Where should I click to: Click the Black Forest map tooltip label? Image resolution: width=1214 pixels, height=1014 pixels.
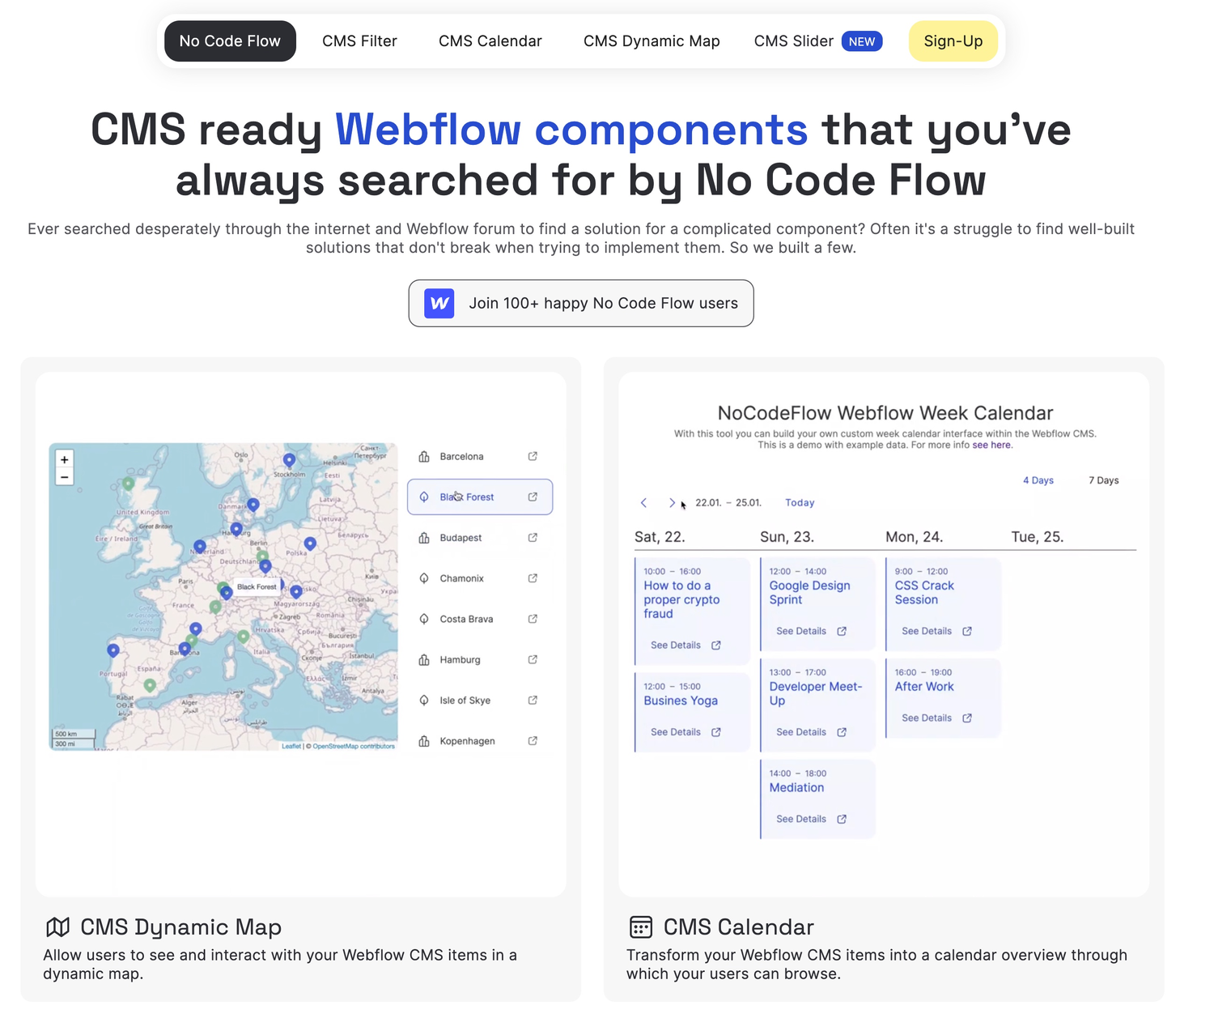coord(257,586)
